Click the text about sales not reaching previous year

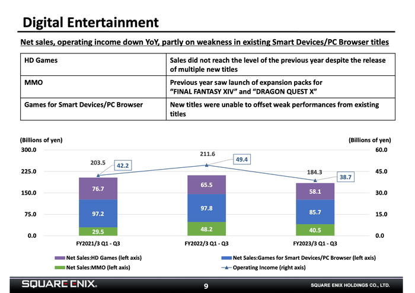click(x=277, y=65)
